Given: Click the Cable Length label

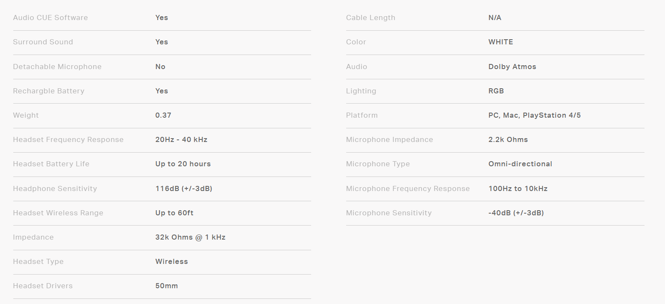Looking at the screenshot, I should pyautogui.click(x=371, y=18).
